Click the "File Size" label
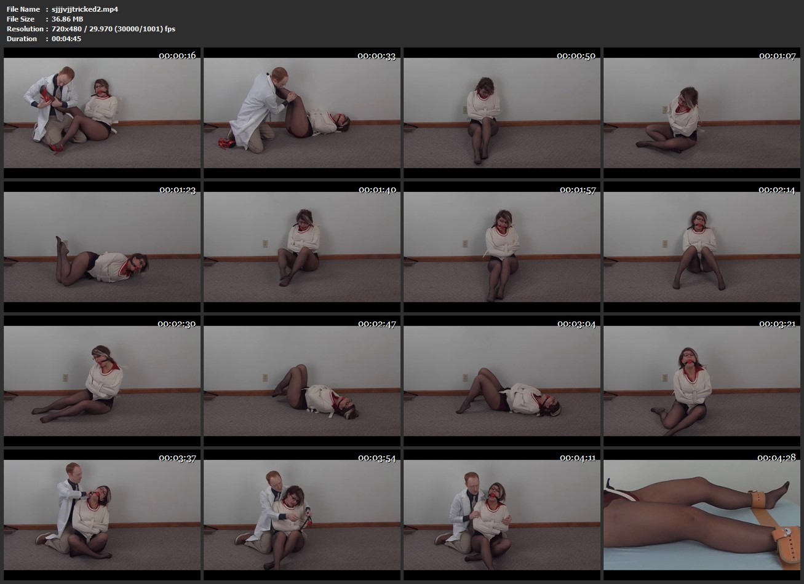804x584 pixels. click(21, 19)
